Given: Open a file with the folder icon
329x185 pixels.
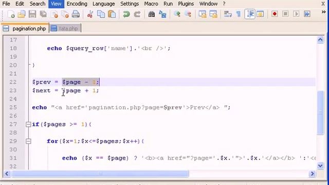Looking at the screenshot, I should click(22, 14).
